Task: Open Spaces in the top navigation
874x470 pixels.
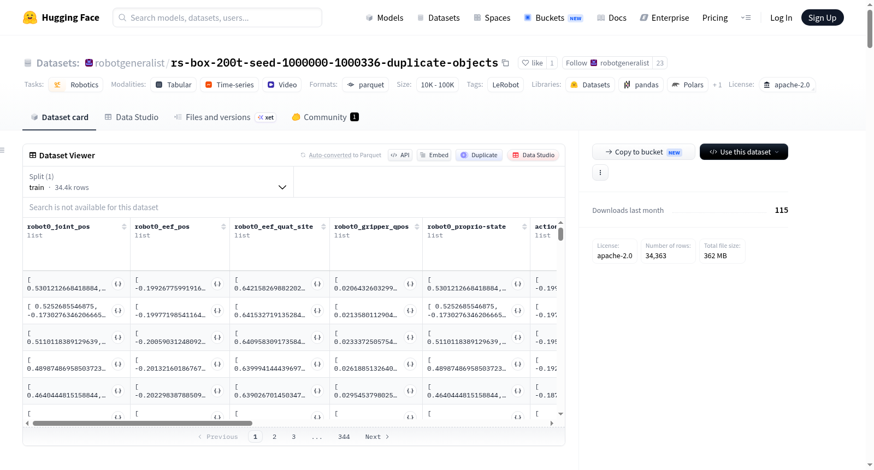Action: coord(492,17)
